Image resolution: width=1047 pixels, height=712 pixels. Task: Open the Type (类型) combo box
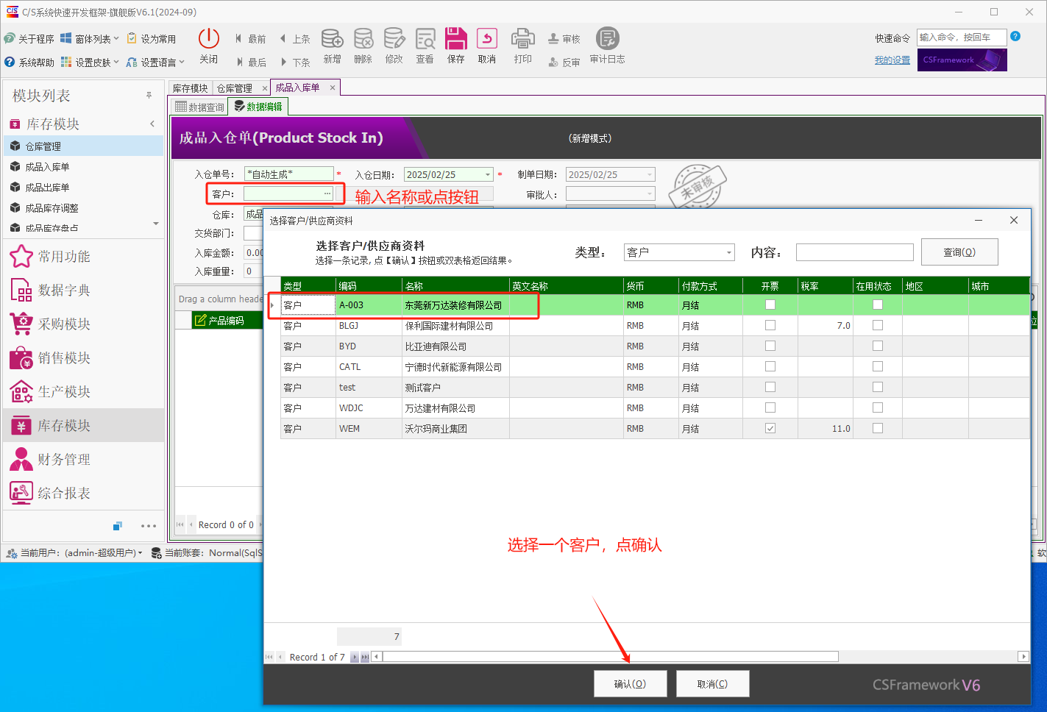click(x=679, y=252)
